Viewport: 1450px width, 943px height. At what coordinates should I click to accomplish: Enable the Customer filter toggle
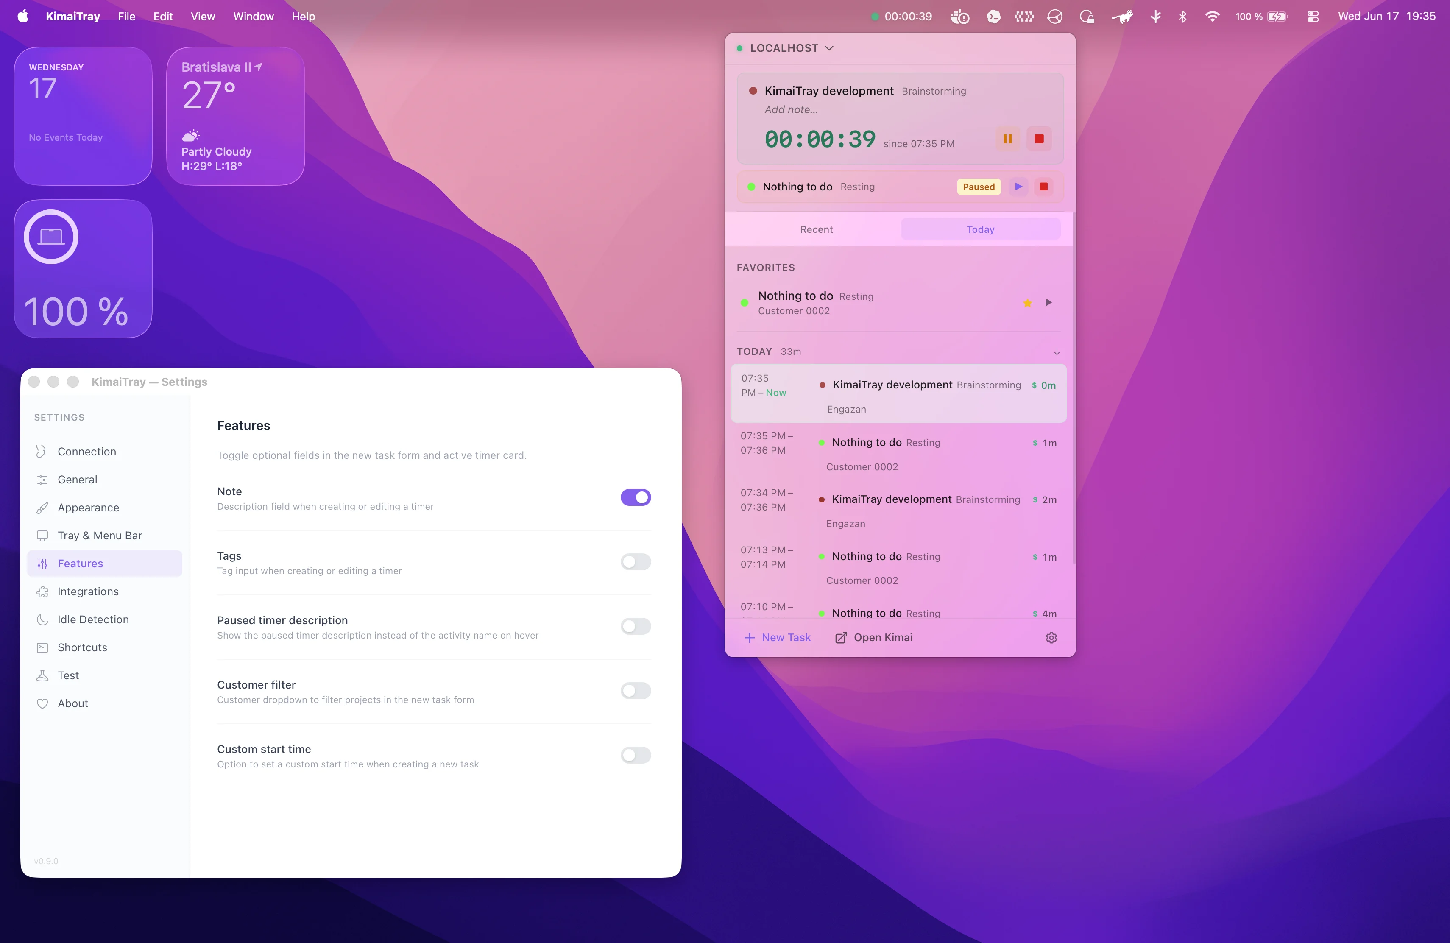[636, 691]
